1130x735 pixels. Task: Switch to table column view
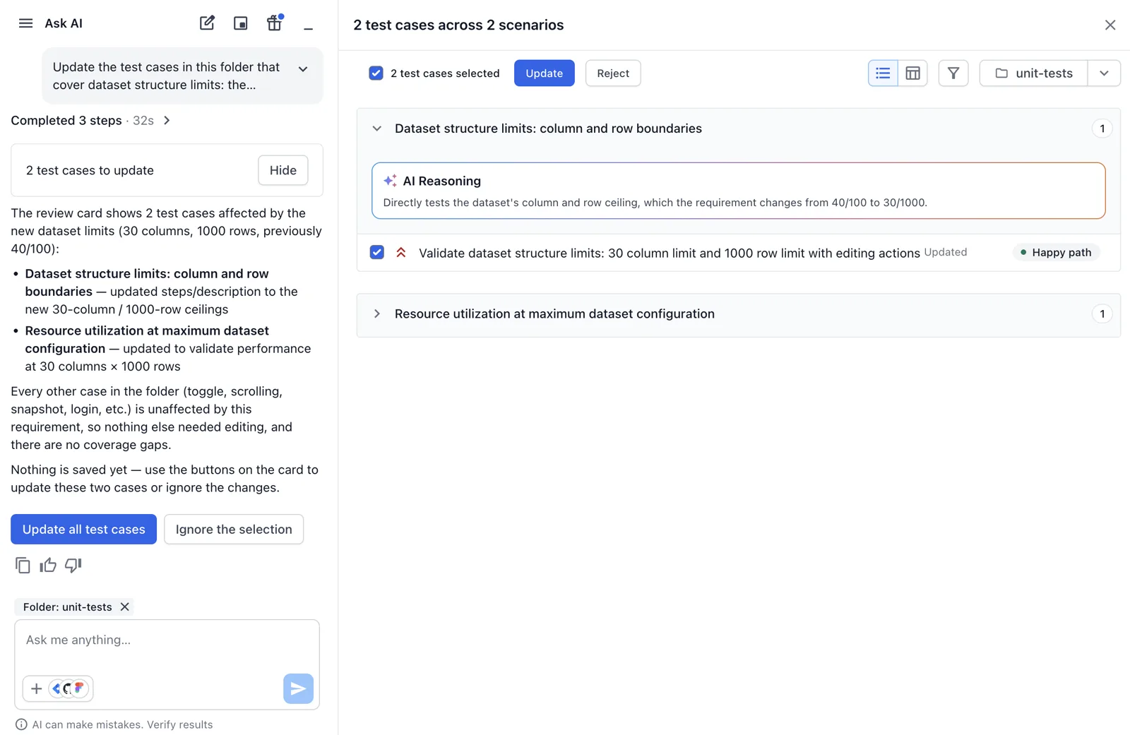click(x=912, y=73)
